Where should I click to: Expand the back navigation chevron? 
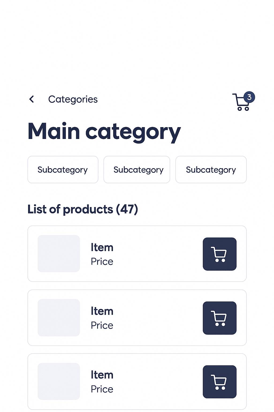(x=32, y=99)
